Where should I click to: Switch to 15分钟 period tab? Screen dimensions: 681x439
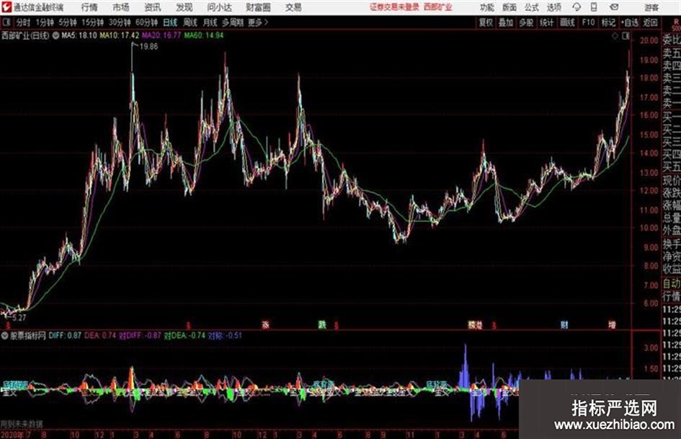[x=92, y=22]
